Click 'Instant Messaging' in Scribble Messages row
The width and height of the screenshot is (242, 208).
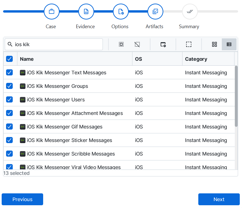pyautogui.click(x=206, y=154)
